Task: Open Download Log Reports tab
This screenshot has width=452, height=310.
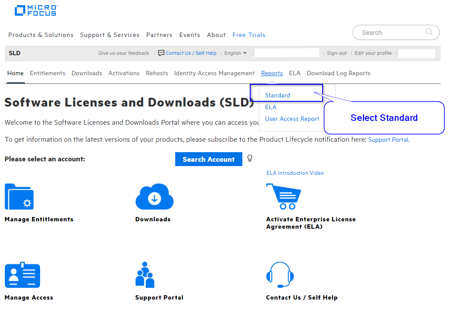Action: 338,73
